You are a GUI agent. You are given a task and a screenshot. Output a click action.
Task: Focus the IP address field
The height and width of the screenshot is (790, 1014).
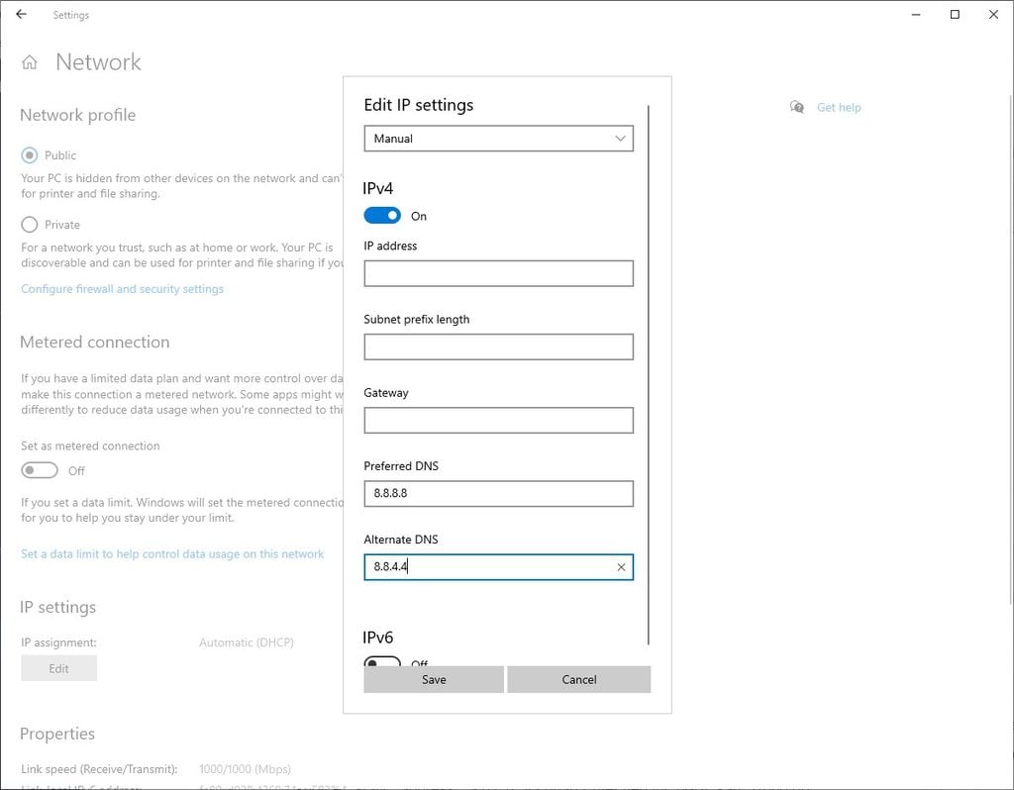pyautogui.click(x=499, y=273)
